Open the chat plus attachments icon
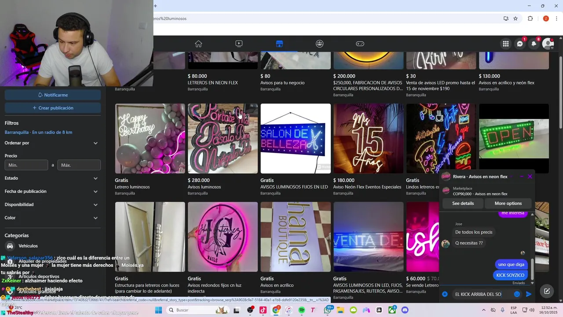563x317 pixels. [x=445, y=294]
